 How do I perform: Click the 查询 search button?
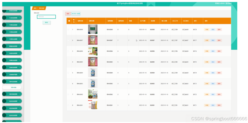(x=46, y=23)
